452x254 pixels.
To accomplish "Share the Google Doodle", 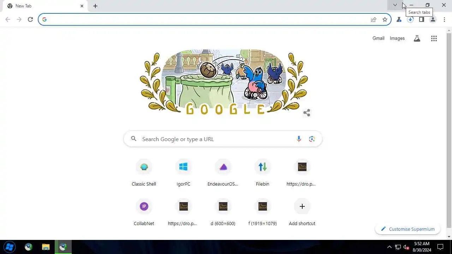I will point(307,113).
